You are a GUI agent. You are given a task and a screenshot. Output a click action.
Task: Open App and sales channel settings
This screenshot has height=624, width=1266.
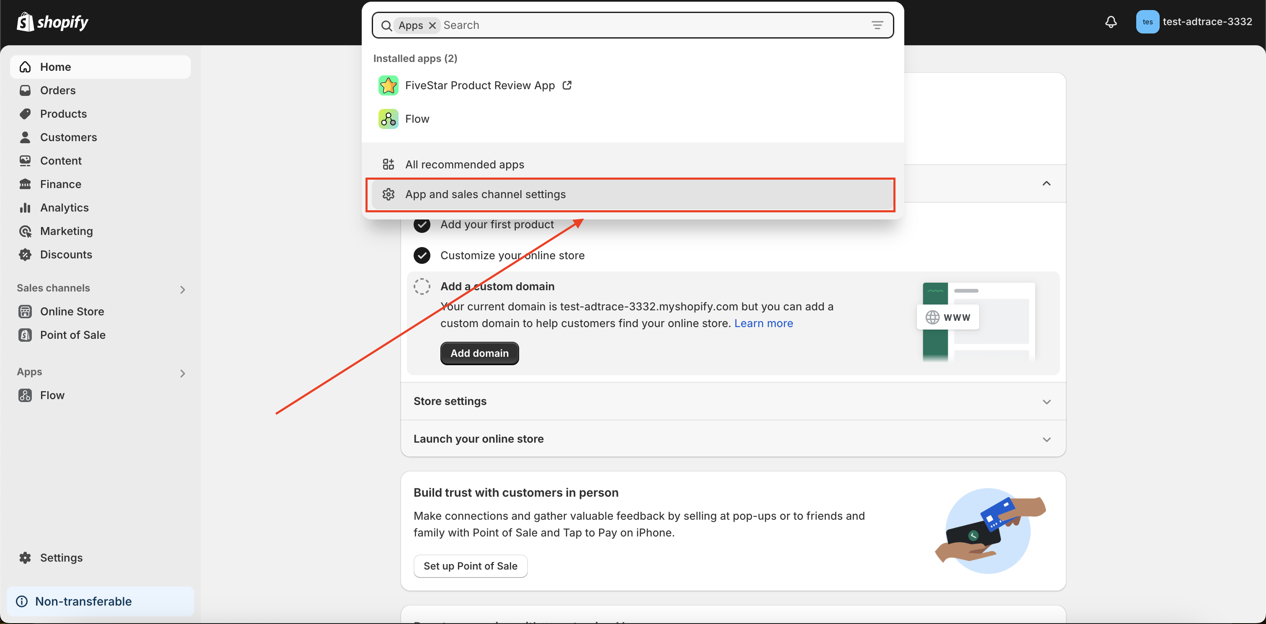tap(633, 194)
